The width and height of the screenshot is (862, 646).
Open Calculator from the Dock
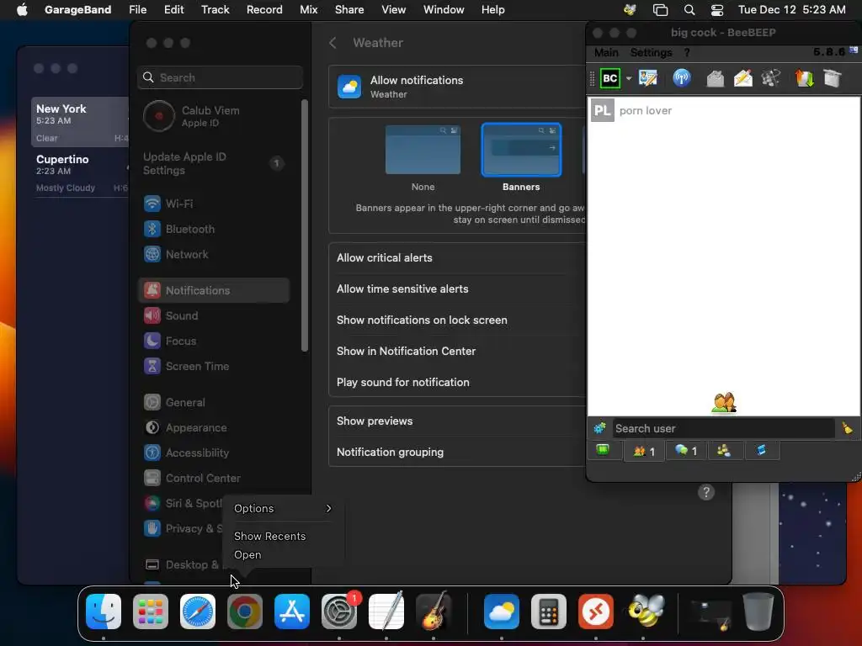click(x=548, y=612)
